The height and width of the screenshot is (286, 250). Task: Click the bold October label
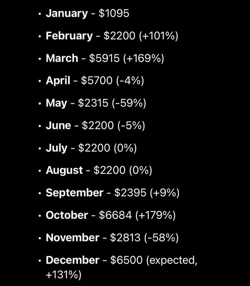67,215
